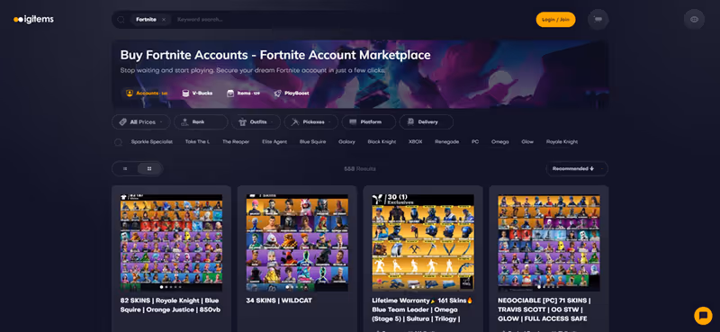This screenshot has height=332, width=720.
Task: Filter by Galaxy tag
Action: coord(346,142)
